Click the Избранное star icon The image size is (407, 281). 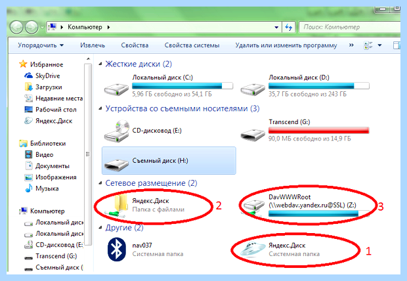pyautogui.click(x=23, y=64)
